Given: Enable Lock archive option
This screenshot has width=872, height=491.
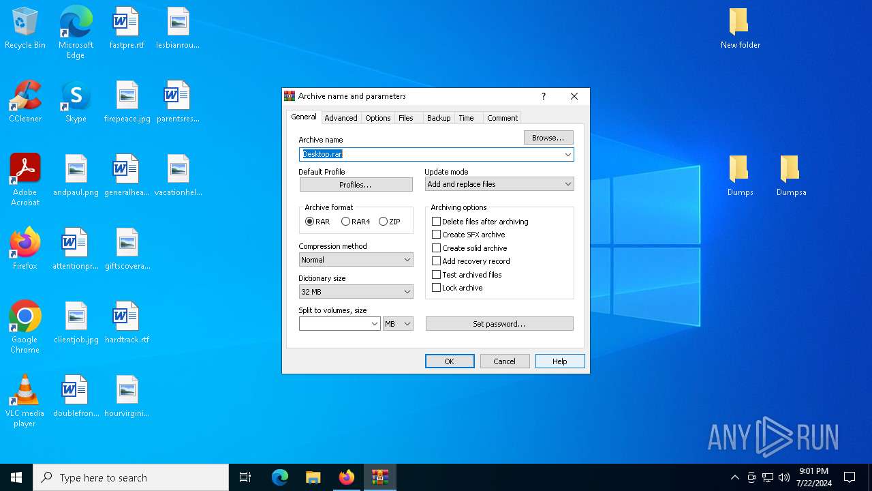Looking at the screenshot, I should tap(457, 288).
